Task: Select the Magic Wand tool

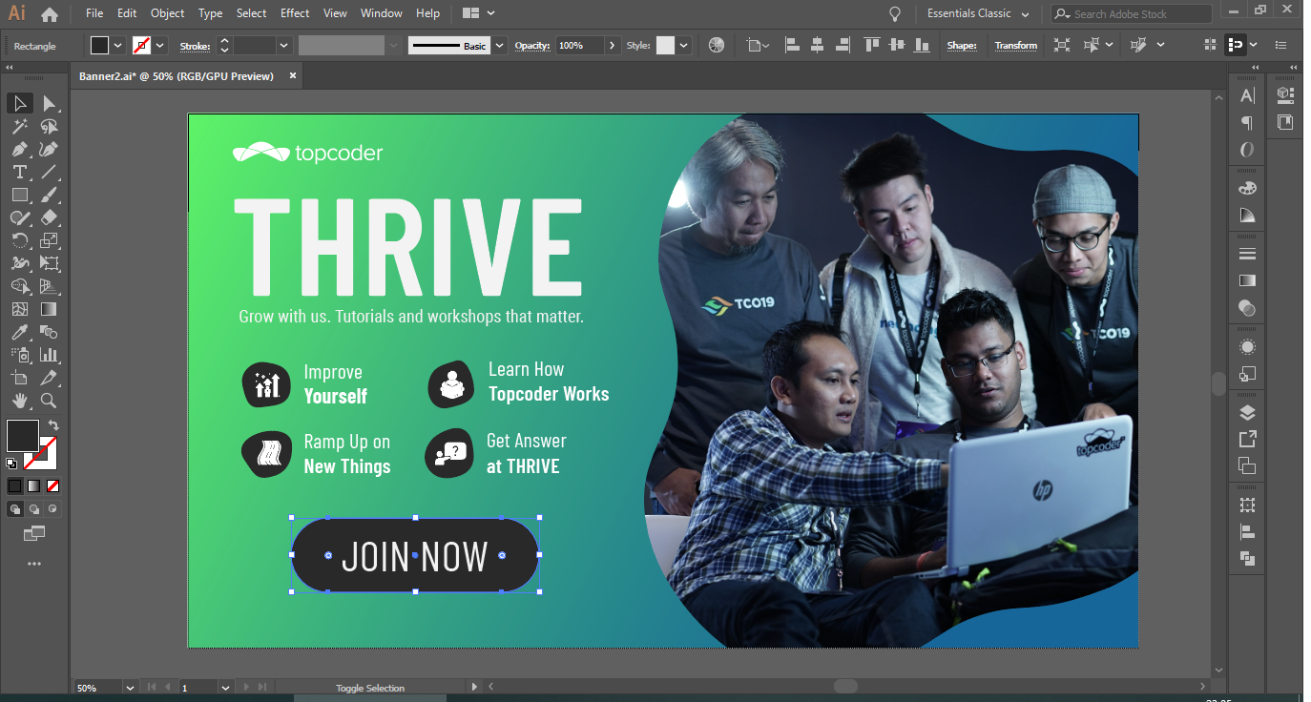Action: click(x=20, y=126)
